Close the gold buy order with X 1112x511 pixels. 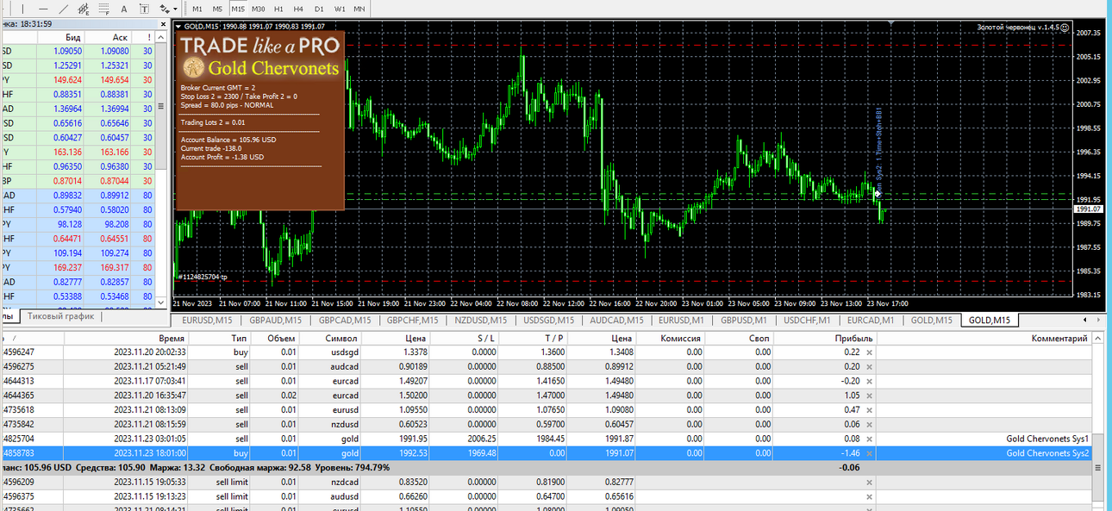click(x=869, y=452)
